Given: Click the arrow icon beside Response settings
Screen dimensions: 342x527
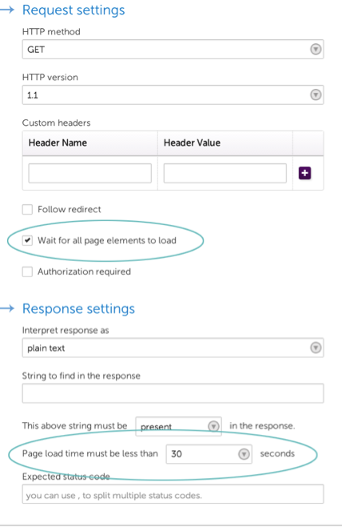Looking at the screenshot, I should (7, 308).
